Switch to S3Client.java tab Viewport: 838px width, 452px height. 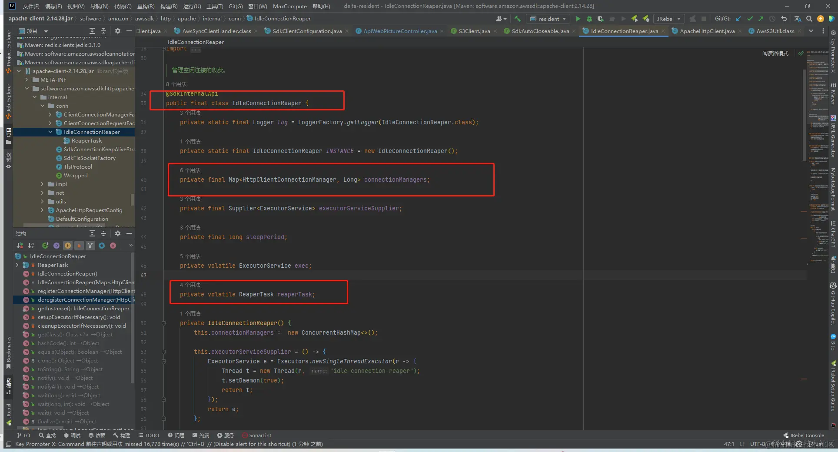(474, 31)
